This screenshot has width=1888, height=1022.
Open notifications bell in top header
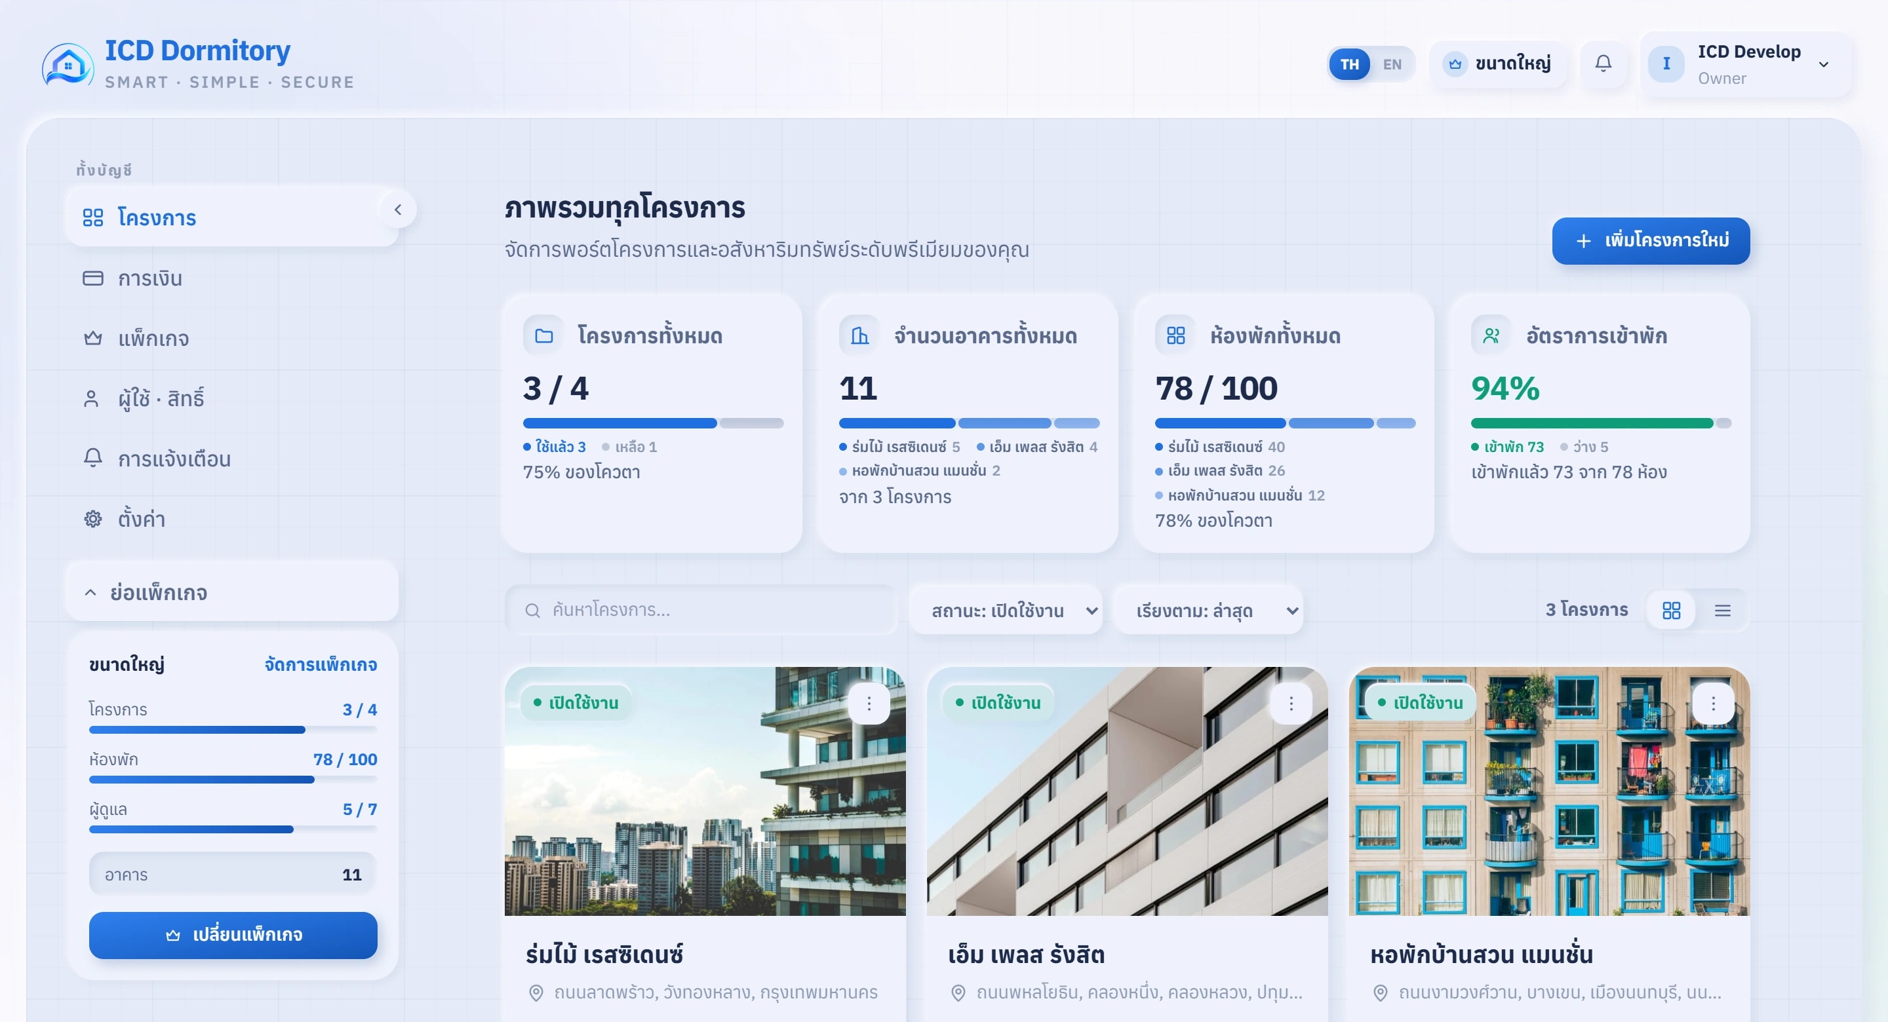pos(1603,64)
